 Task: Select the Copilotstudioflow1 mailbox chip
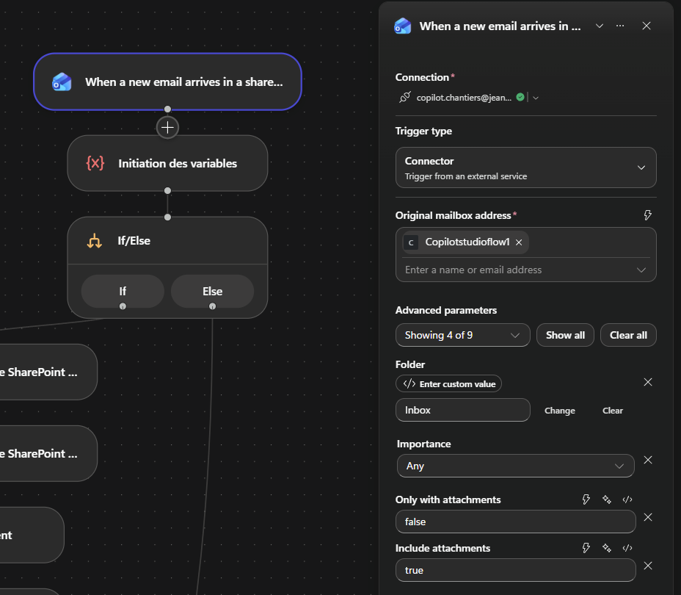click(465, 242)
